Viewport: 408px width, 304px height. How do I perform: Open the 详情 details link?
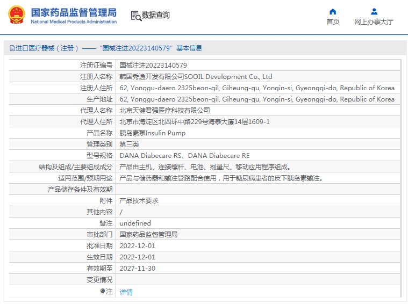point(126,292)
